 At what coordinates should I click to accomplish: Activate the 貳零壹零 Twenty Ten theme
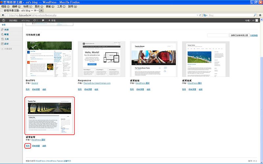(x=28, y=146)
